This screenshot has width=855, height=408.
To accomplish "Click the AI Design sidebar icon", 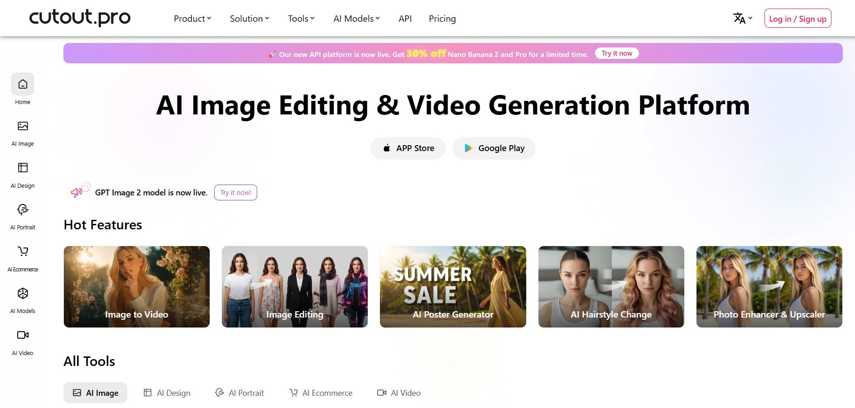I will tap(22, 168).
